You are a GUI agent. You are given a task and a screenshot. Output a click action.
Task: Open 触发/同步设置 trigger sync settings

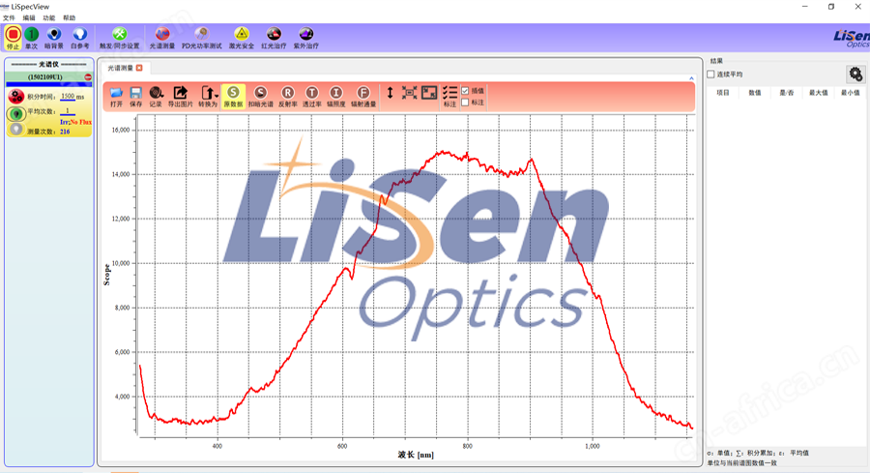coord(119,38)
